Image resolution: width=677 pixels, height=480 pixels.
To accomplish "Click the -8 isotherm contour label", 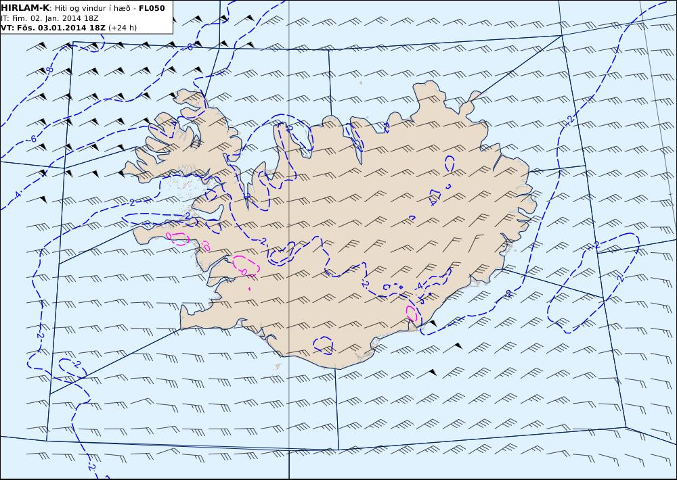I will pyautogui.click(x=49, y=70).
